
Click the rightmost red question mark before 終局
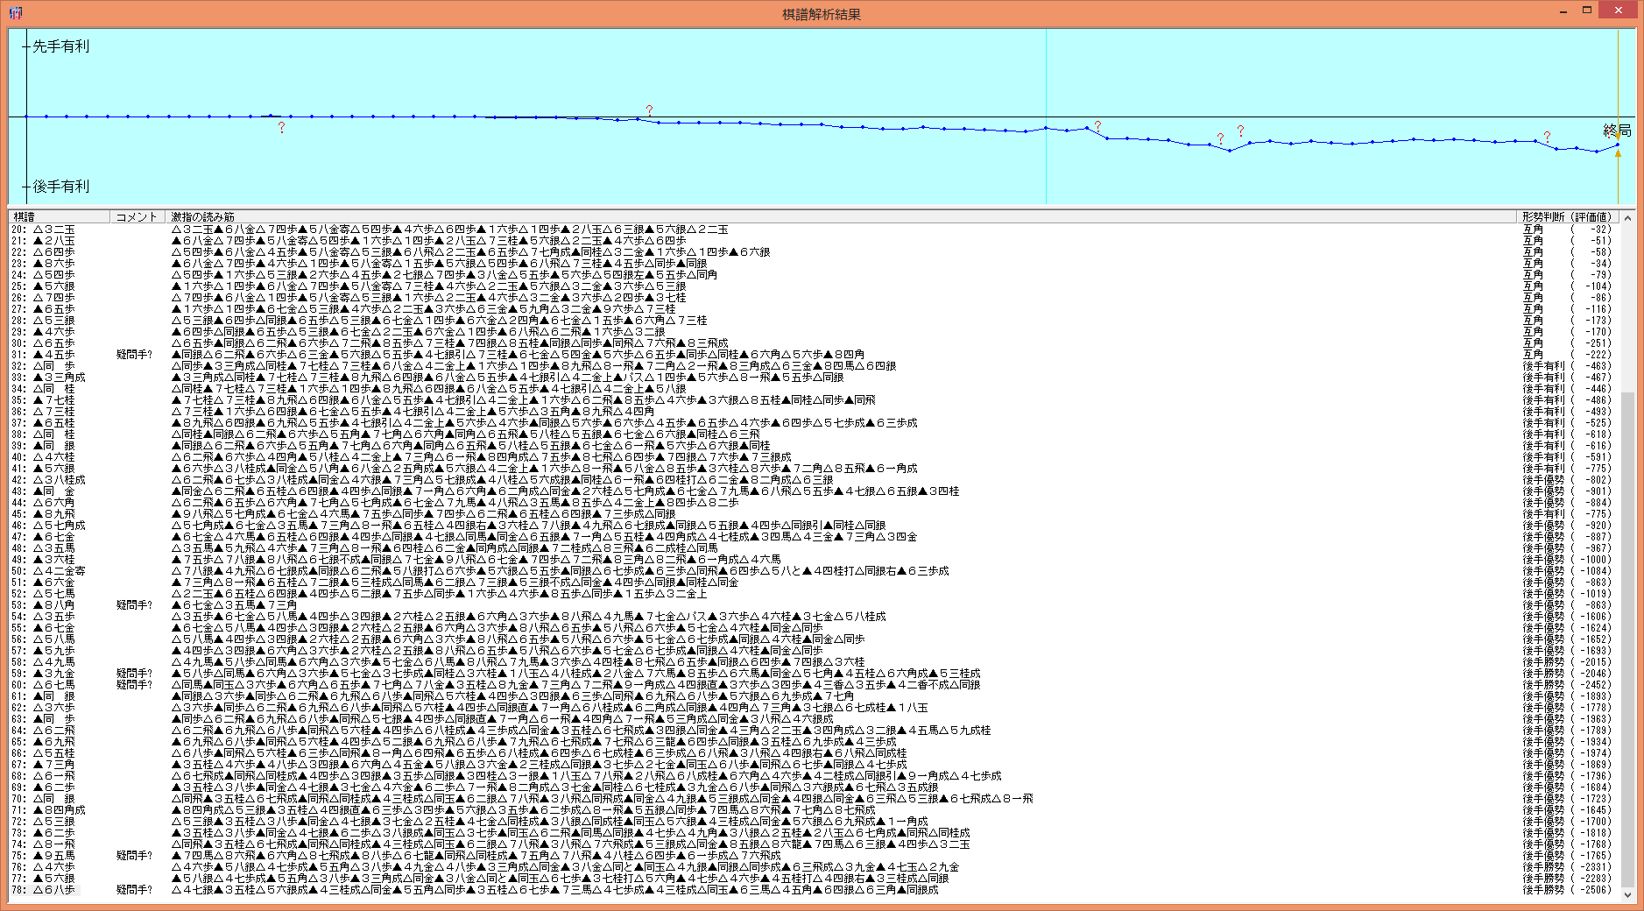1547,138
